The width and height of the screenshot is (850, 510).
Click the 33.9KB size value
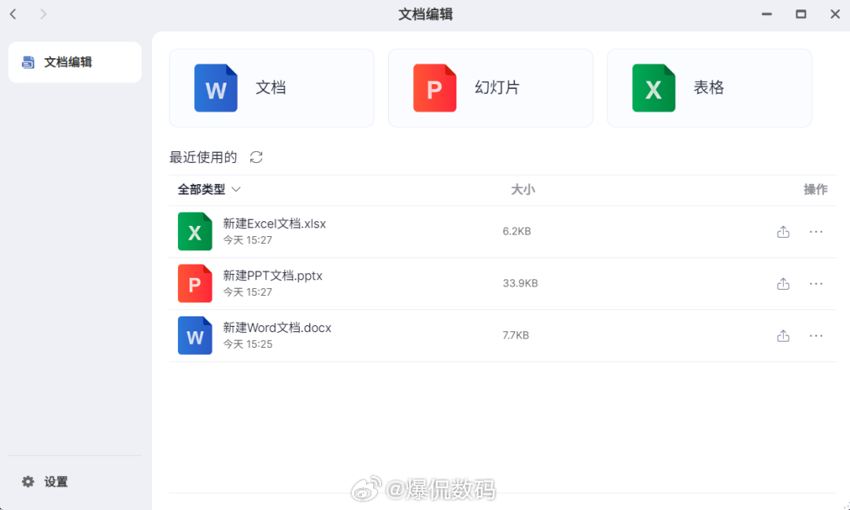[x=520, y=283]
